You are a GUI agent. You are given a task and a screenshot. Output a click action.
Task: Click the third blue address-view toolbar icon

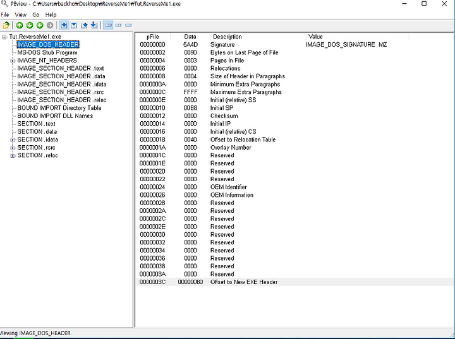tap(84, 25)
